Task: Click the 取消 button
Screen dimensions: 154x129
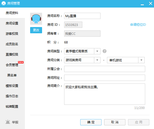Action: pyautogui.click(x=115, y=122)
